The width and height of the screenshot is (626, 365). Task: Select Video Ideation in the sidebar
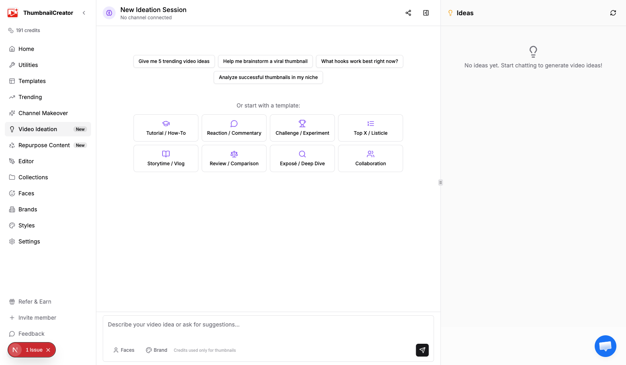click(x=38, y=129)
